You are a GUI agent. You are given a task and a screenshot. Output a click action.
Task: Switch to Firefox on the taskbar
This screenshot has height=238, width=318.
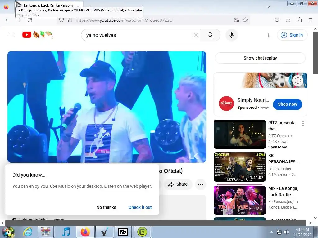(x=85, y=232)
